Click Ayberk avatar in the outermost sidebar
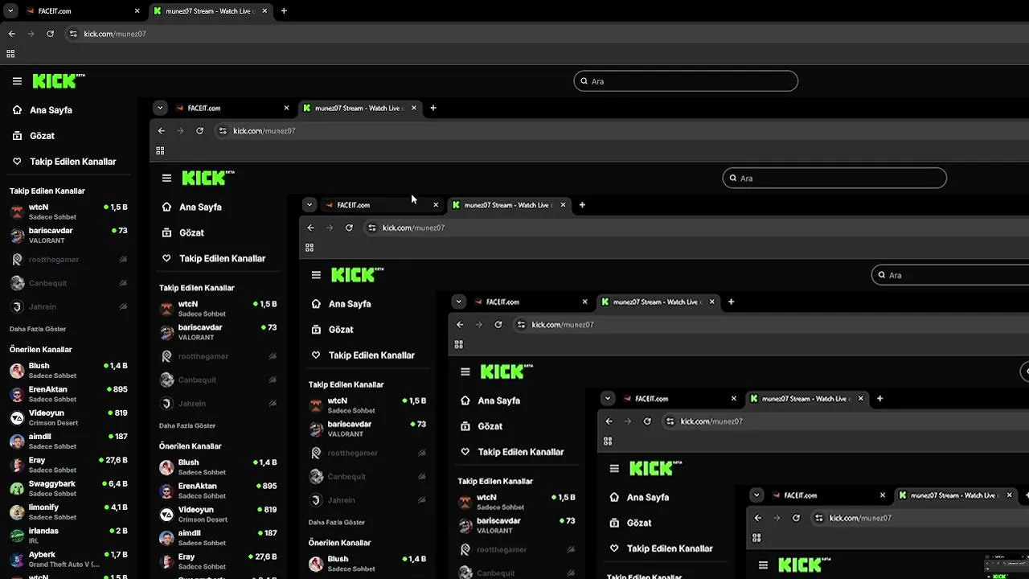1029x579 pixels. pyautogui.click(x=17, y=560)
